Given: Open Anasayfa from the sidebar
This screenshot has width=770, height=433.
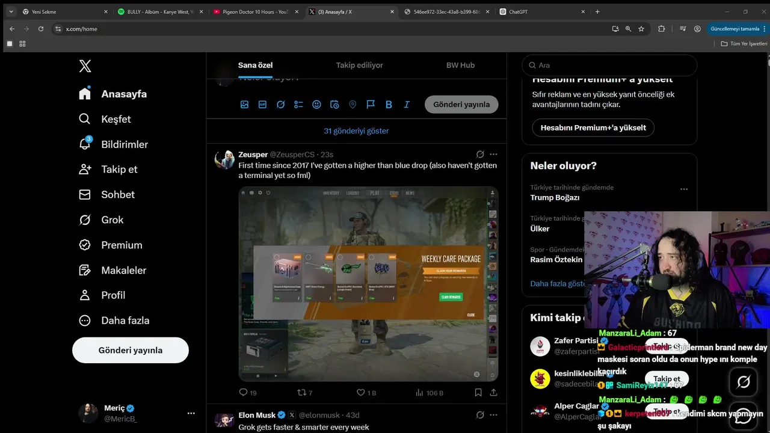Looking at the screenshot, I should pos(113,94).
